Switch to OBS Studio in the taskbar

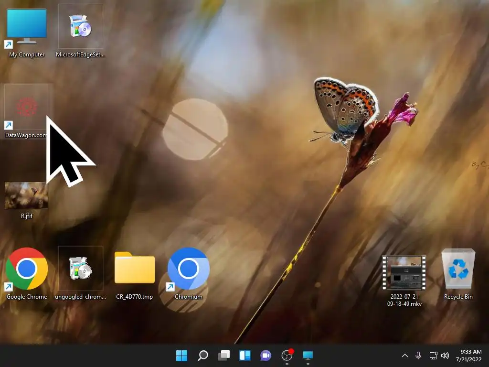pyautogui.click(x=287, y=356)
